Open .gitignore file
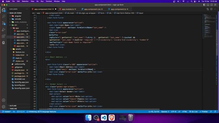Screen dimensions: 219x123 pos(18,67)
